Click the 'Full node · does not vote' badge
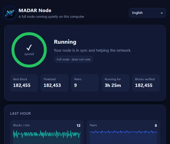 click(x=73, y=59)
